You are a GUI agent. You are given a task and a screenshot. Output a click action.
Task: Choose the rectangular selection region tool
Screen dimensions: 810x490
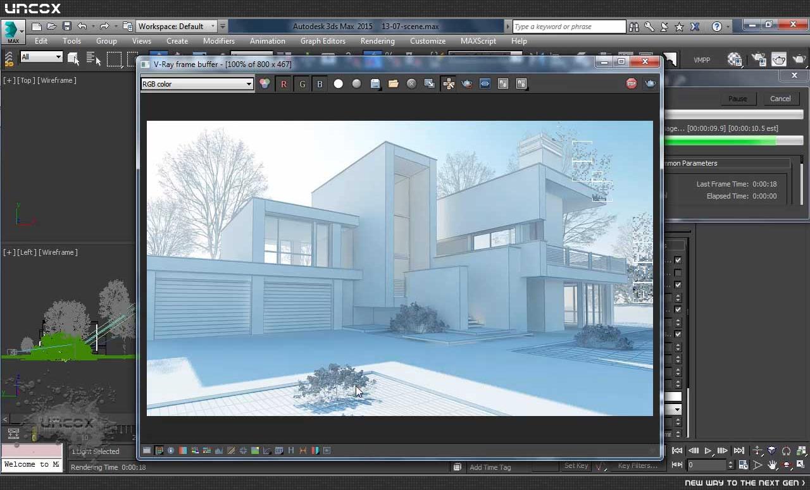114,59
